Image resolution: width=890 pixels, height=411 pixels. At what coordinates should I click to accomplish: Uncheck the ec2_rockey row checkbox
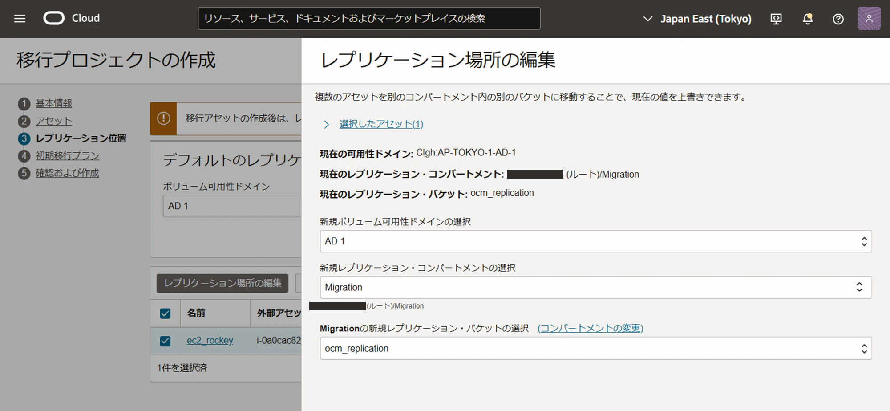tap(165, 341)
